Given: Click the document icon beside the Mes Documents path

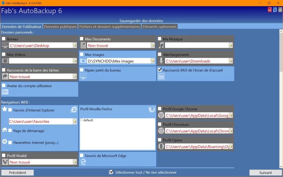Looking at the screenshot, I should point(83,45).
